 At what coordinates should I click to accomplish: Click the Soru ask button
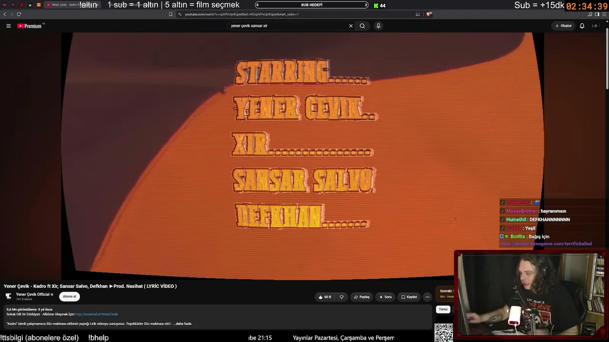pyautogui.click(x=385, y=297)
